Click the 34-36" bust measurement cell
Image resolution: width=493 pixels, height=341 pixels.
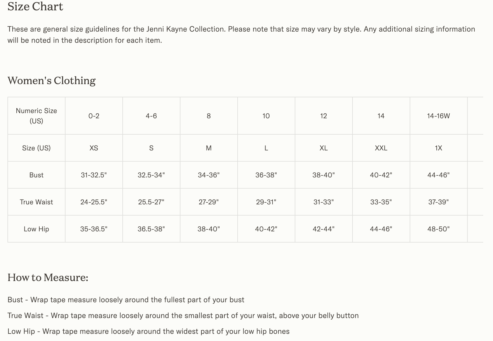[x=209, y=175]
